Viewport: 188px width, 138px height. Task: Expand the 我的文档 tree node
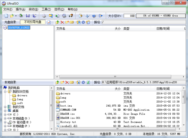pyautogui.click(x=5, y=107)
